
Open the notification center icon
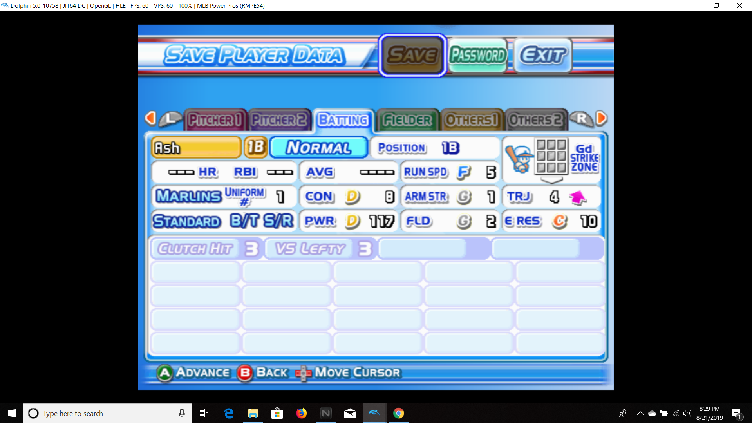click(736, 413)
